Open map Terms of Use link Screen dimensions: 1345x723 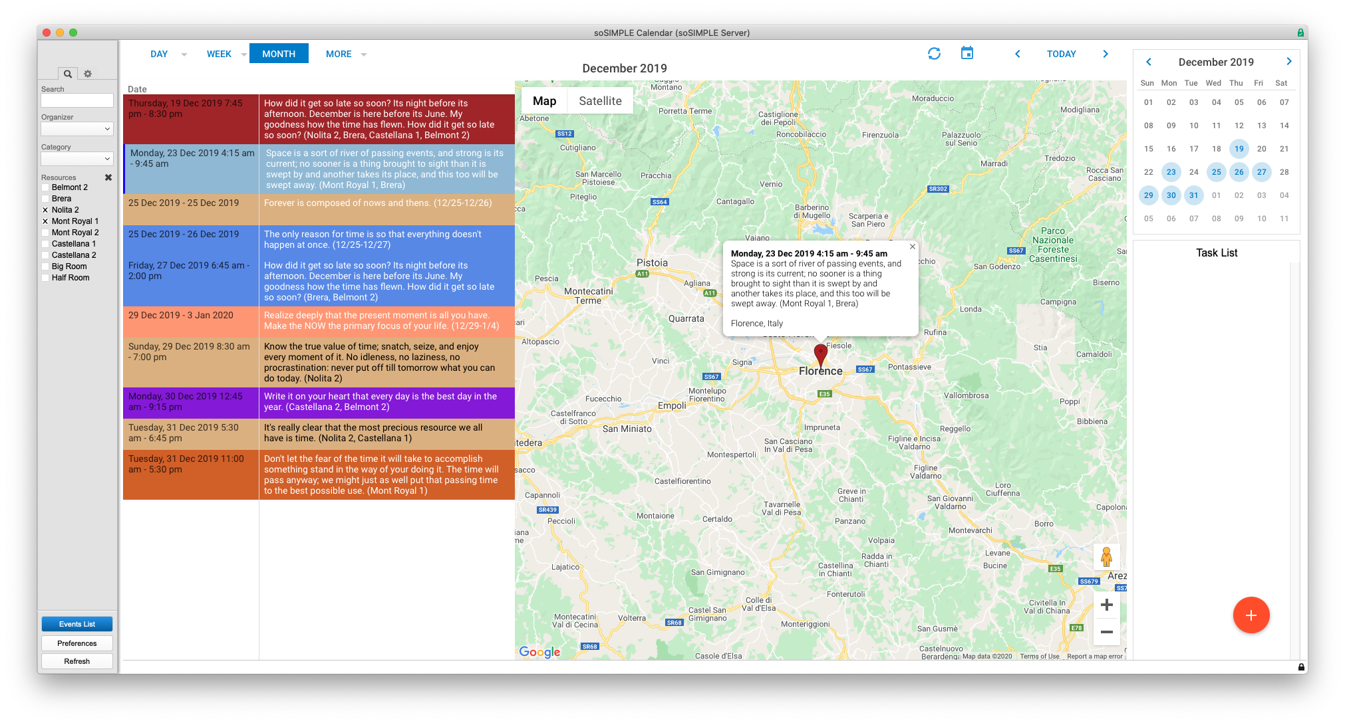coord(1040,657)
